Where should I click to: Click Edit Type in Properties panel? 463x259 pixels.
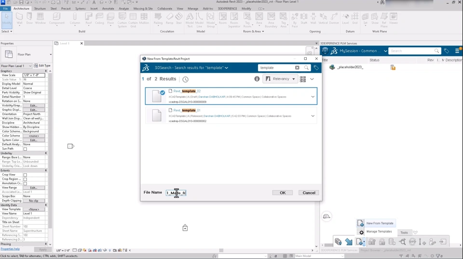click(42, 65)
